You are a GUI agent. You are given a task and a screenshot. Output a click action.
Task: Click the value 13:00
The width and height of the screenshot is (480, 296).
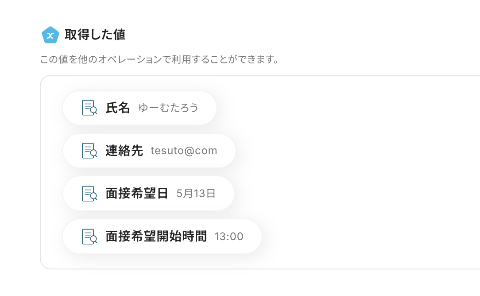click(x=229, y=236)
